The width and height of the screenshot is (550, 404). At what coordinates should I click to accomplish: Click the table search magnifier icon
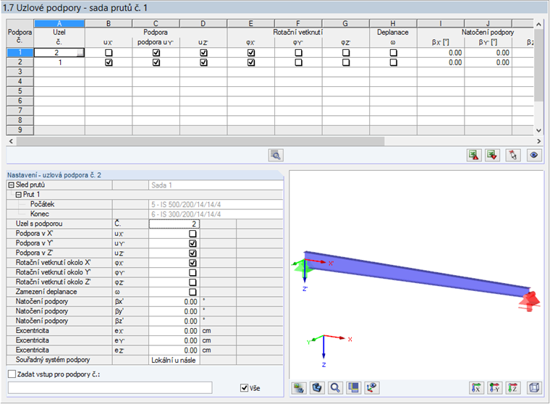(x=276, y=155)
